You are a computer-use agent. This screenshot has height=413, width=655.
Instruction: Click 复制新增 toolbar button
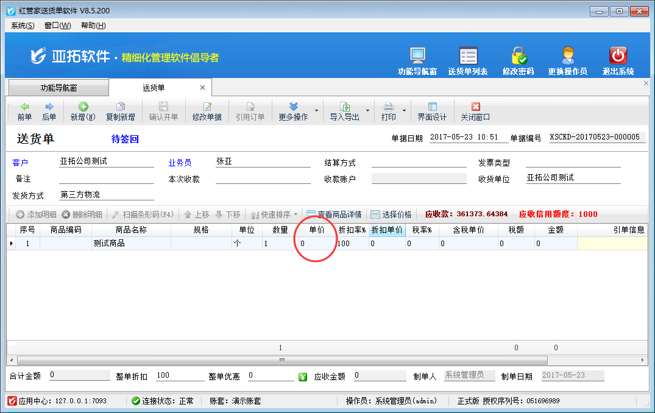tap(120, 111)
